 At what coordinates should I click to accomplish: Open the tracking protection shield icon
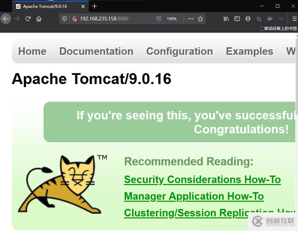(65, 19)
